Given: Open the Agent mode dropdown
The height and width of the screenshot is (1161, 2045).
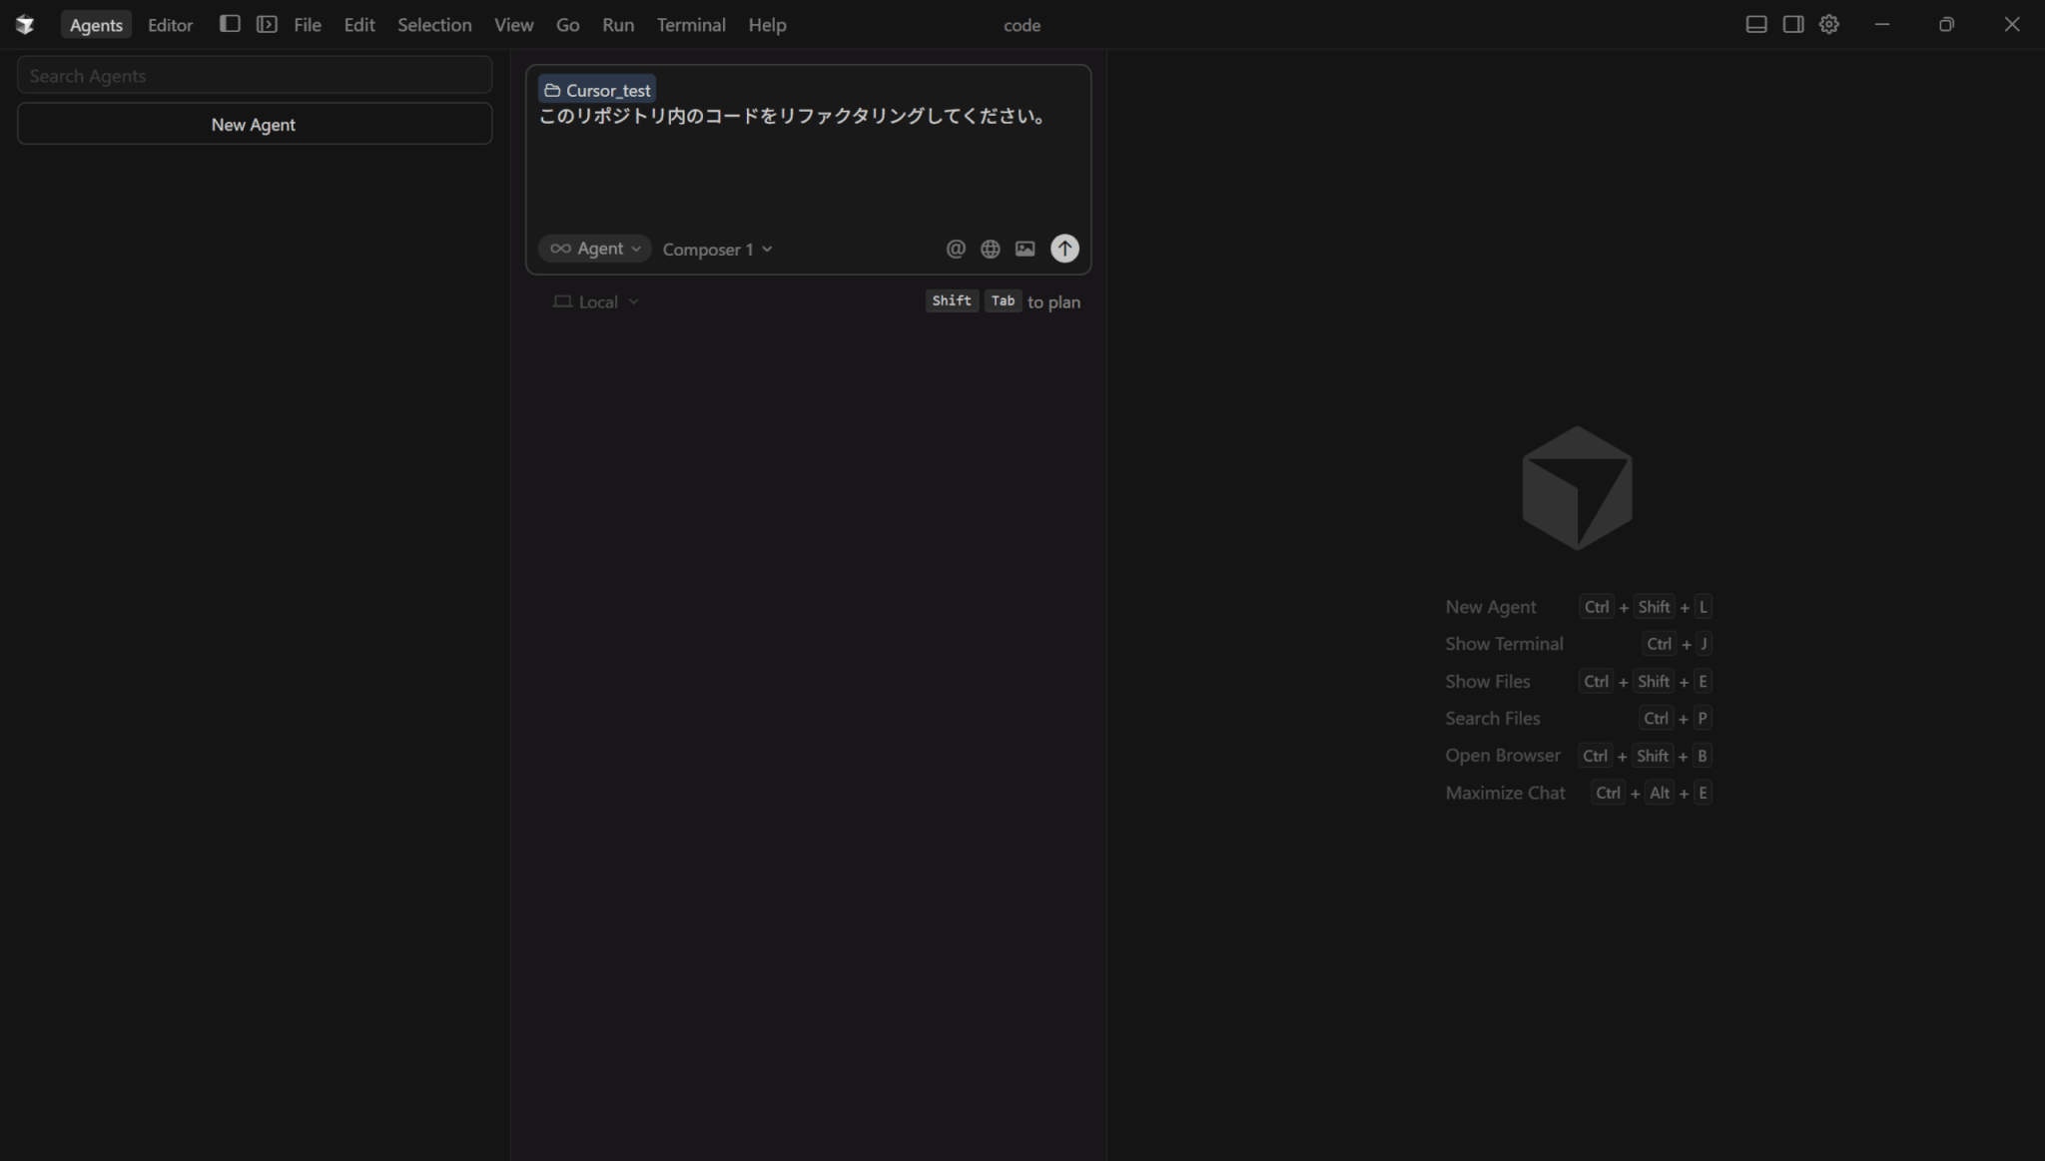Looking at the screenshot, I should pyautogui.click(x=595, y=249).
